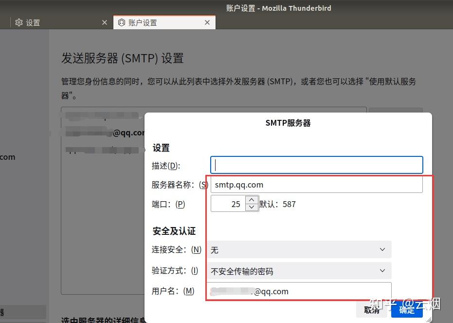This screenshot has height=323, width=453.
Task: Click the 取消 button to cancel
Action: [x=371, y=310]
